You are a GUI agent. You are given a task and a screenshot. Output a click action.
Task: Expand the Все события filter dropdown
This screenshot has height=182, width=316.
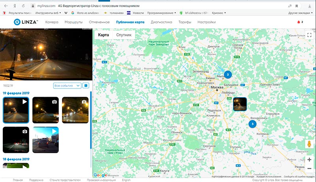(x=67, y=85)
